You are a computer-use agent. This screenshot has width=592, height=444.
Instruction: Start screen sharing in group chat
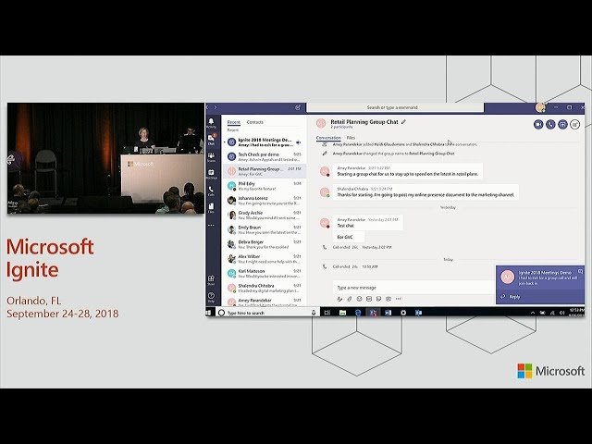(x=562, y=124)
